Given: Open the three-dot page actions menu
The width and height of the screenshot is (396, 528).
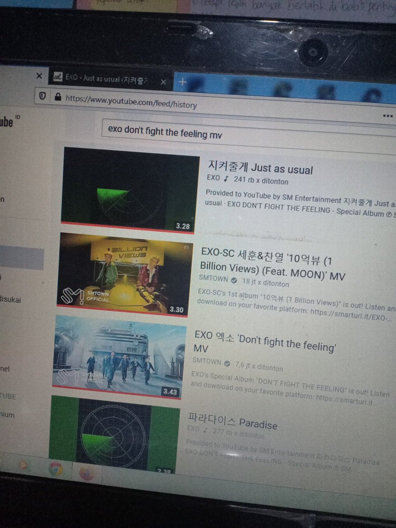Looking at the screenshot, I should click(x=388, y=117).
